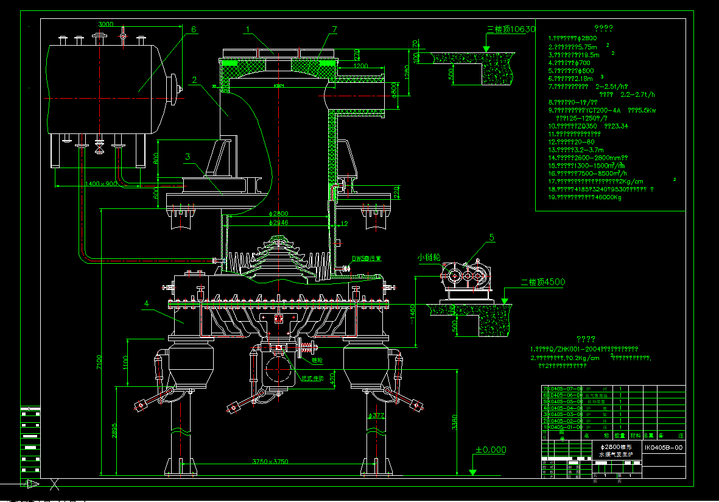Select callout number 2 on the furnace body
The width and height of the screenshot is (719, 502).
point(194,80)
